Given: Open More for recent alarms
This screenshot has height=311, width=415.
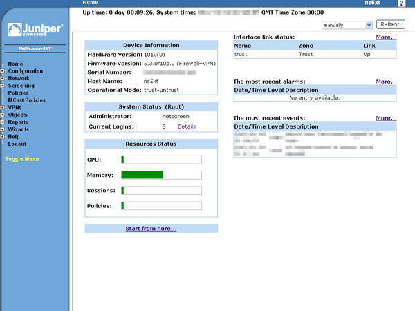Looking at the screenshot, I should 386,82.
